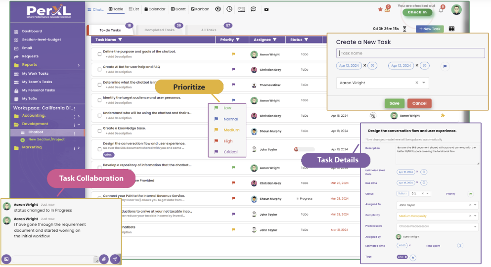Click the clock icon in top toolbar
The image size is (491, 267).
229,9
